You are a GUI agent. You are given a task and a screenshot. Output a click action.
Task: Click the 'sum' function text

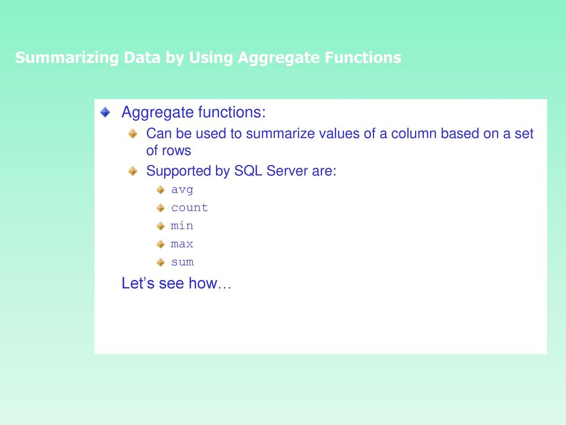pos(182,262)
